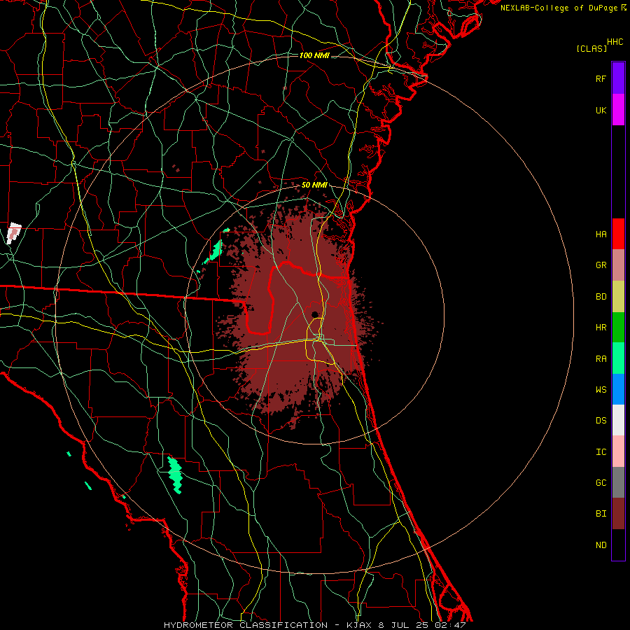Viewport: 630px width, 630px height.
Task: Click the 100 NMI range ring label
Action: 314,55
